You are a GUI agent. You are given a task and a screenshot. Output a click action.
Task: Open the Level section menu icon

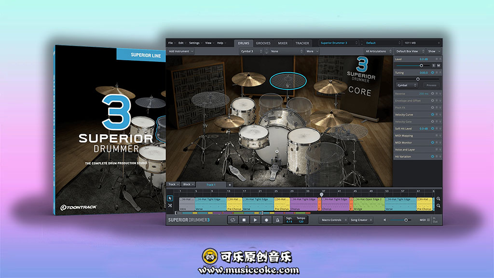(x=437, y=59)
